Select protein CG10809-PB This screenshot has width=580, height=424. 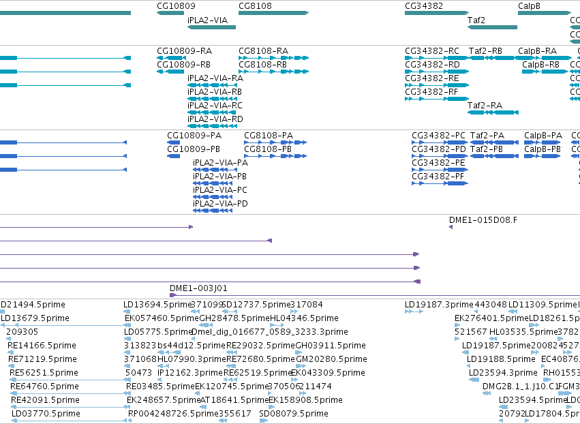click(174, 156)
